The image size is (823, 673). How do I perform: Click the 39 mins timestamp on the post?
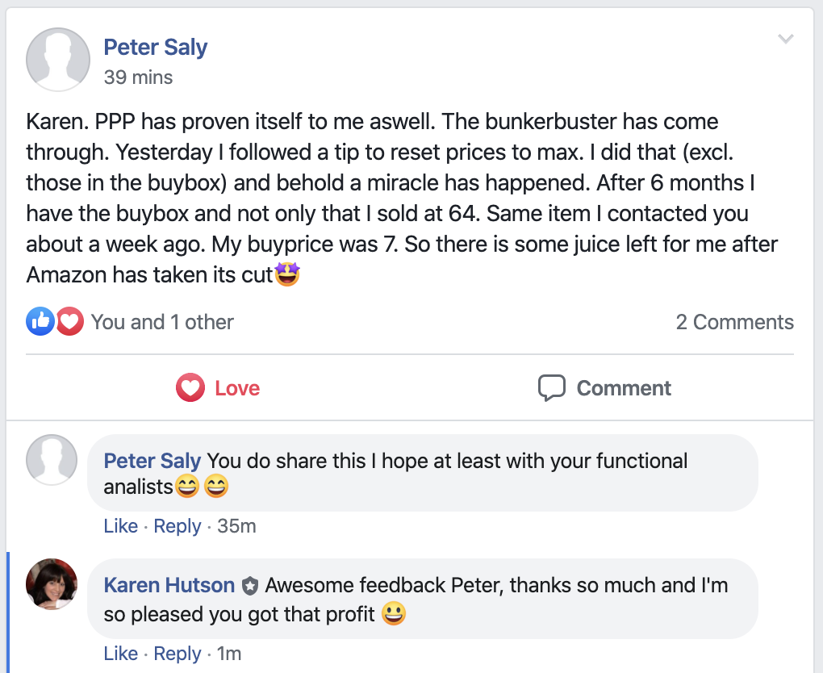(x=138, y=77)
